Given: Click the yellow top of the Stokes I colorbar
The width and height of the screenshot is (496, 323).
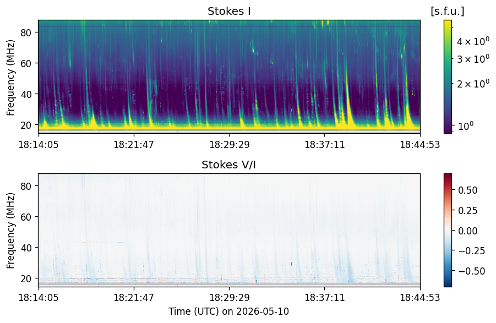Looking at the screenshot, I should 448,23.
